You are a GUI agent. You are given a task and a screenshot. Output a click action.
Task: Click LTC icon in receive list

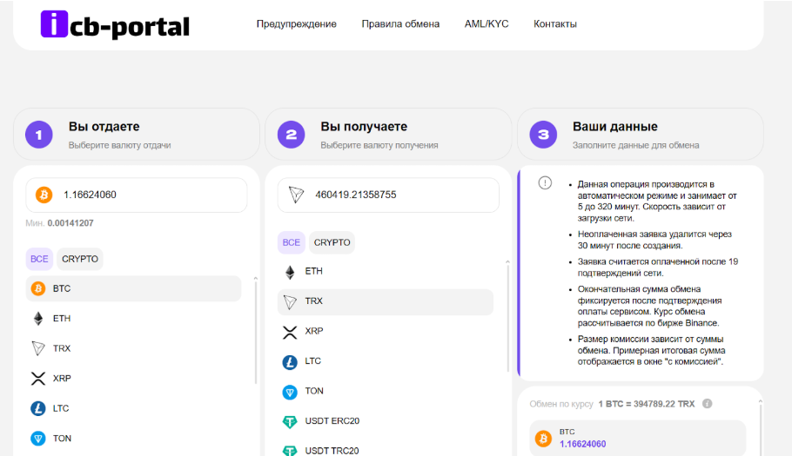[290, 362]
